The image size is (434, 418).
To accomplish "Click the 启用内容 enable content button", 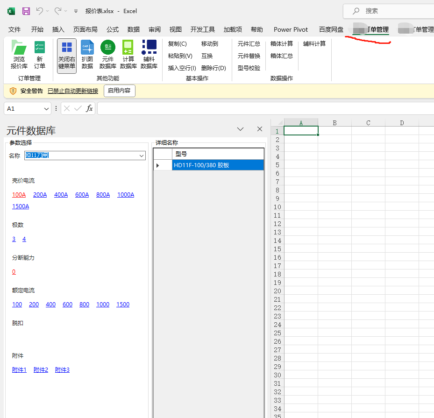I will (x=119, y=91).
